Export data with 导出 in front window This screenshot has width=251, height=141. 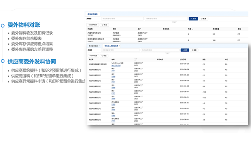tap(104, 56)
